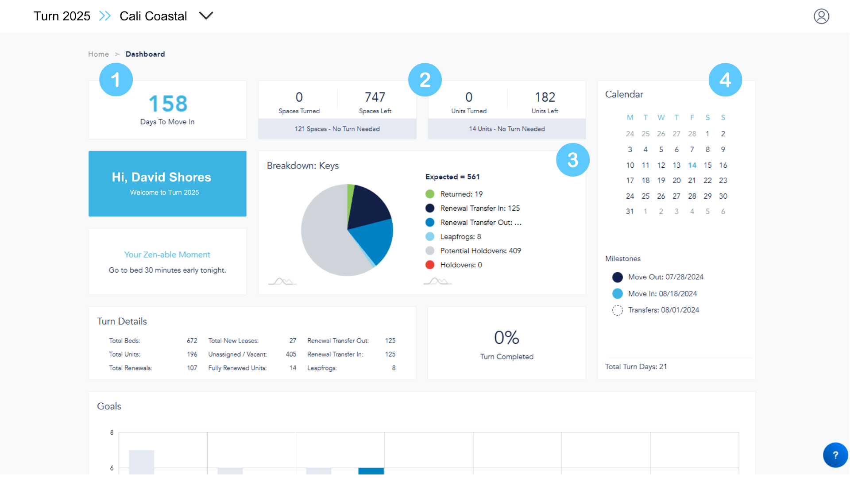Select highlighted date 14 in calendar
850x478 pixels.
692,165
